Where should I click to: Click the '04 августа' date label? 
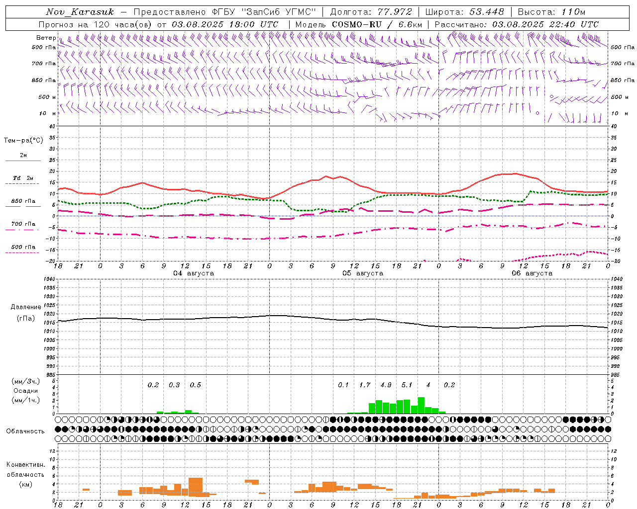click(x=194, y=273)
